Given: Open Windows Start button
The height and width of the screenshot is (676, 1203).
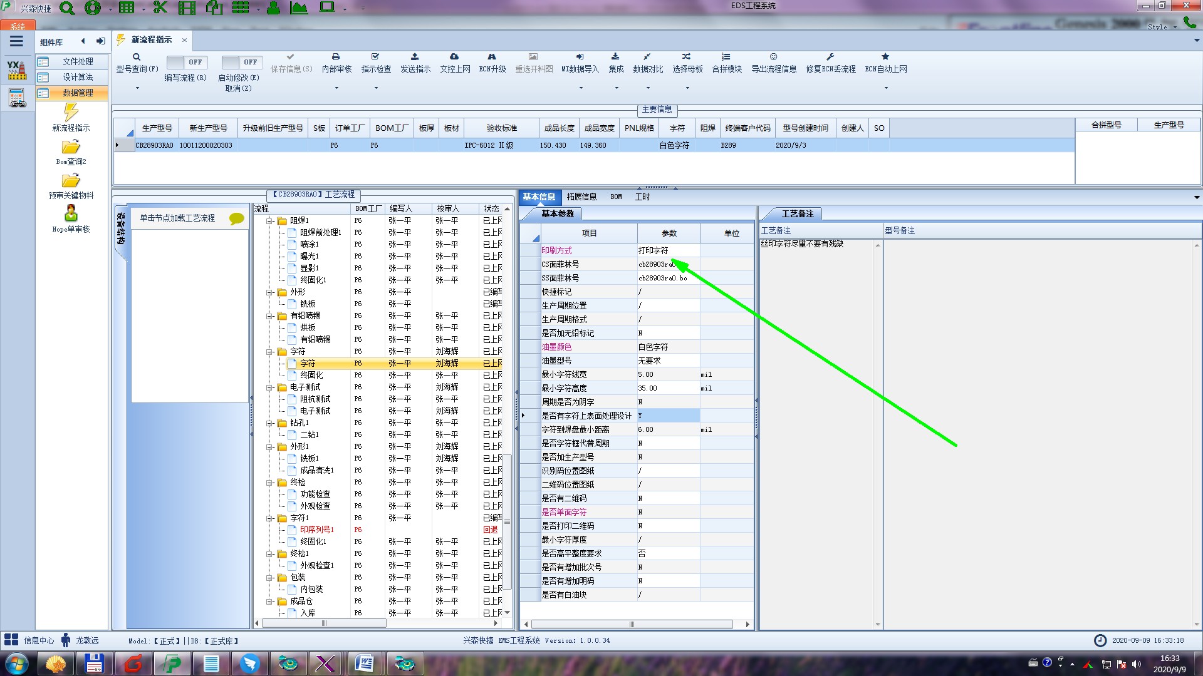Looking at the screenshot, I should [17, 663].
